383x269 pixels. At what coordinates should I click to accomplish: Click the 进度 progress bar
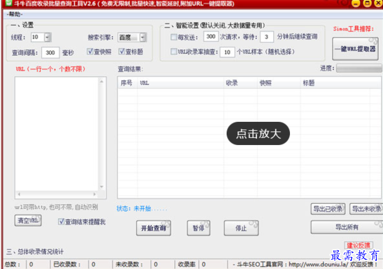(359, 68)
